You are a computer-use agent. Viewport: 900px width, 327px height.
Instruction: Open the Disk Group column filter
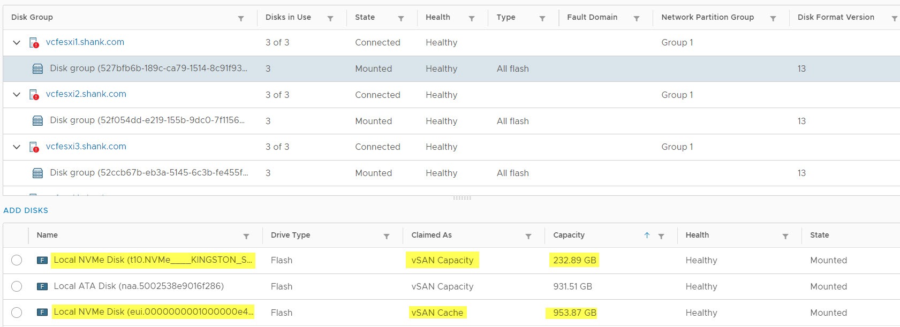(241, 18)
